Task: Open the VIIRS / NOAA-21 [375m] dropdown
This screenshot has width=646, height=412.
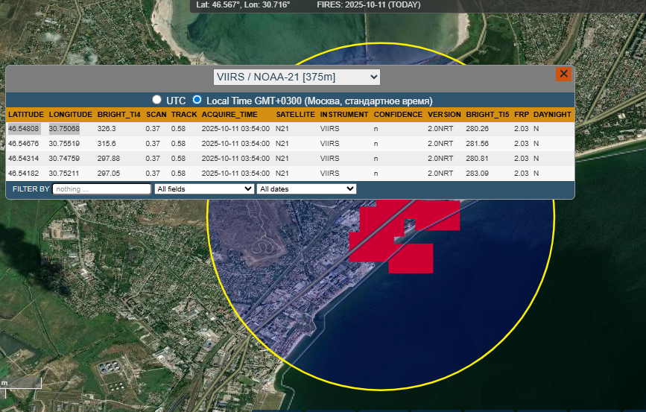Action: click(296, 77)
